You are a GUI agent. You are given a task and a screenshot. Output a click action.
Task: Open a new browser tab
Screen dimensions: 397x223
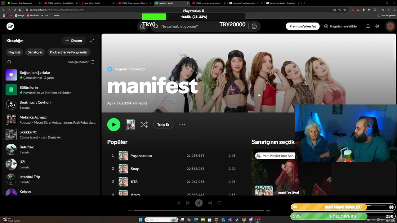[x=304, y=3]
